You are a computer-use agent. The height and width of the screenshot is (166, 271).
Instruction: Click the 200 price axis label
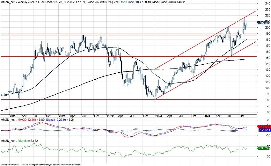click(268, 28)
